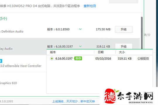Select the Definition Audio driver row

[x=70, y=29]
